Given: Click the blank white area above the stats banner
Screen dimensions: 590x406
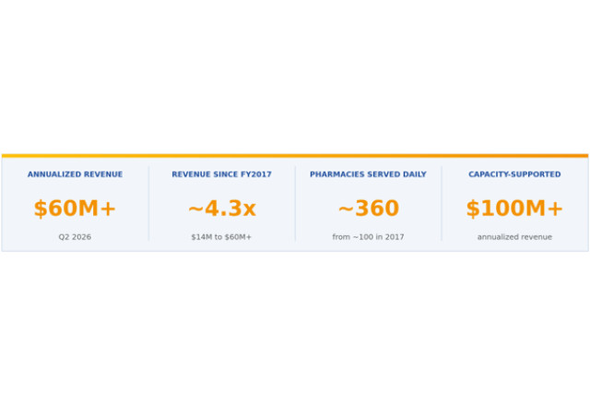Looking at the screenshot, I should pyautogui.click(x=295, y=76).
